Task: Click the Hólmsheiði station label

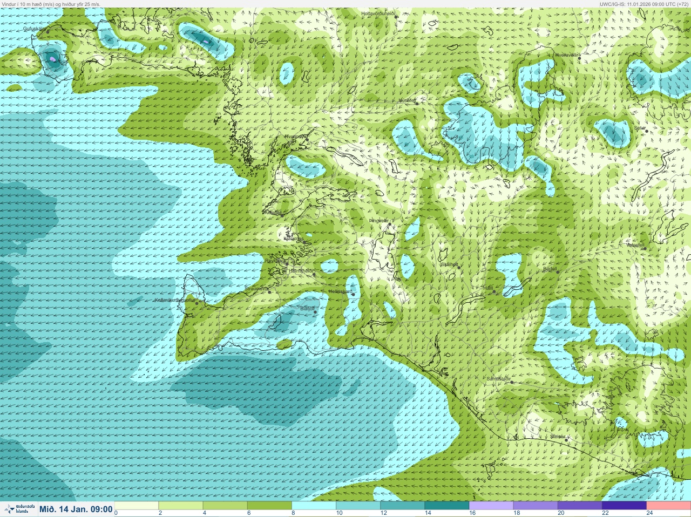Action: coord(301,271)
